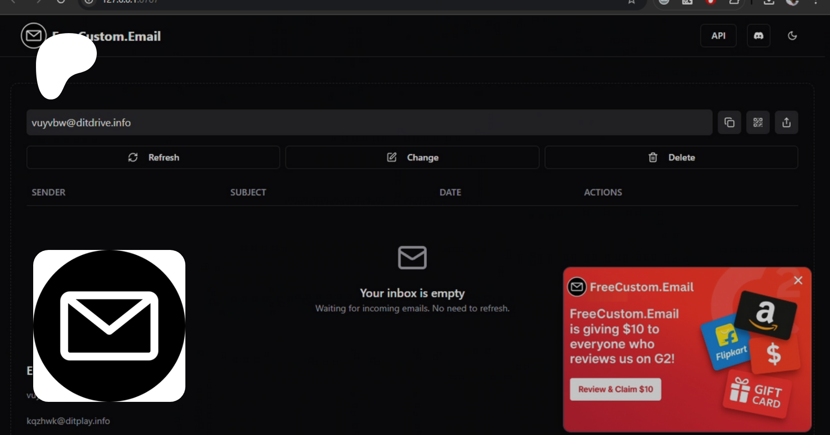The width and height of the screenshot is (830, 435).
Task: Click the large black envelope image
Action: [x=109, y=326]
